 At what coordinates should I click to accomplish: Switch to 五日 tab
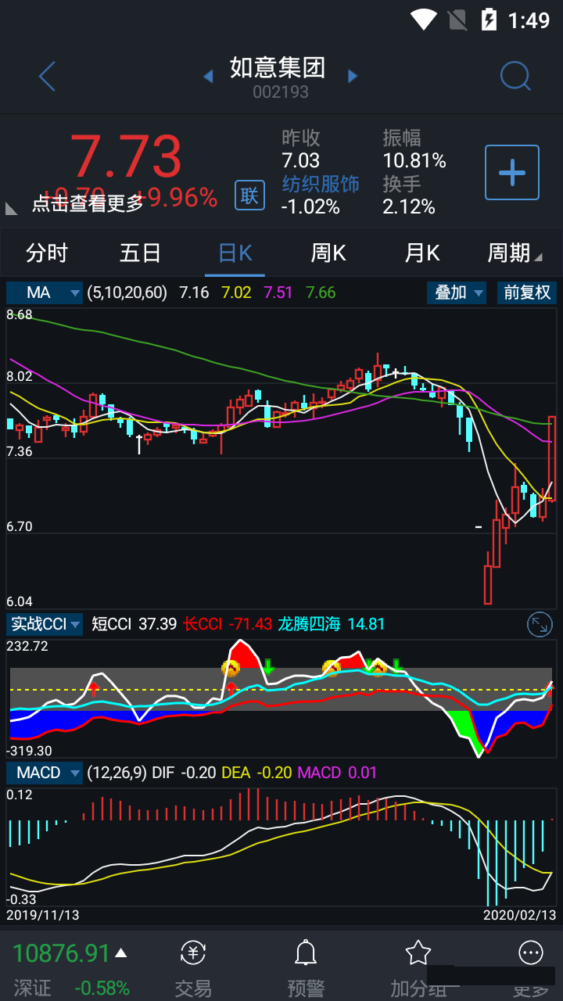coord(141,253)
